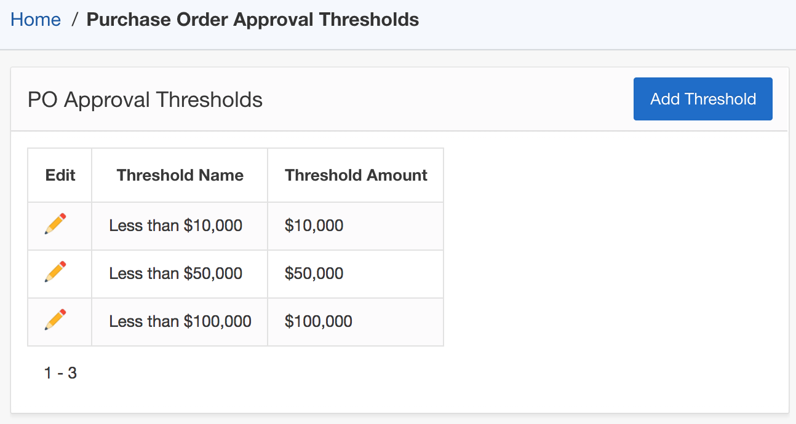Viewport: 796px width, 424px height.
Task: Choose the Less than $100,000 name cell
Action: pos(180,321)
